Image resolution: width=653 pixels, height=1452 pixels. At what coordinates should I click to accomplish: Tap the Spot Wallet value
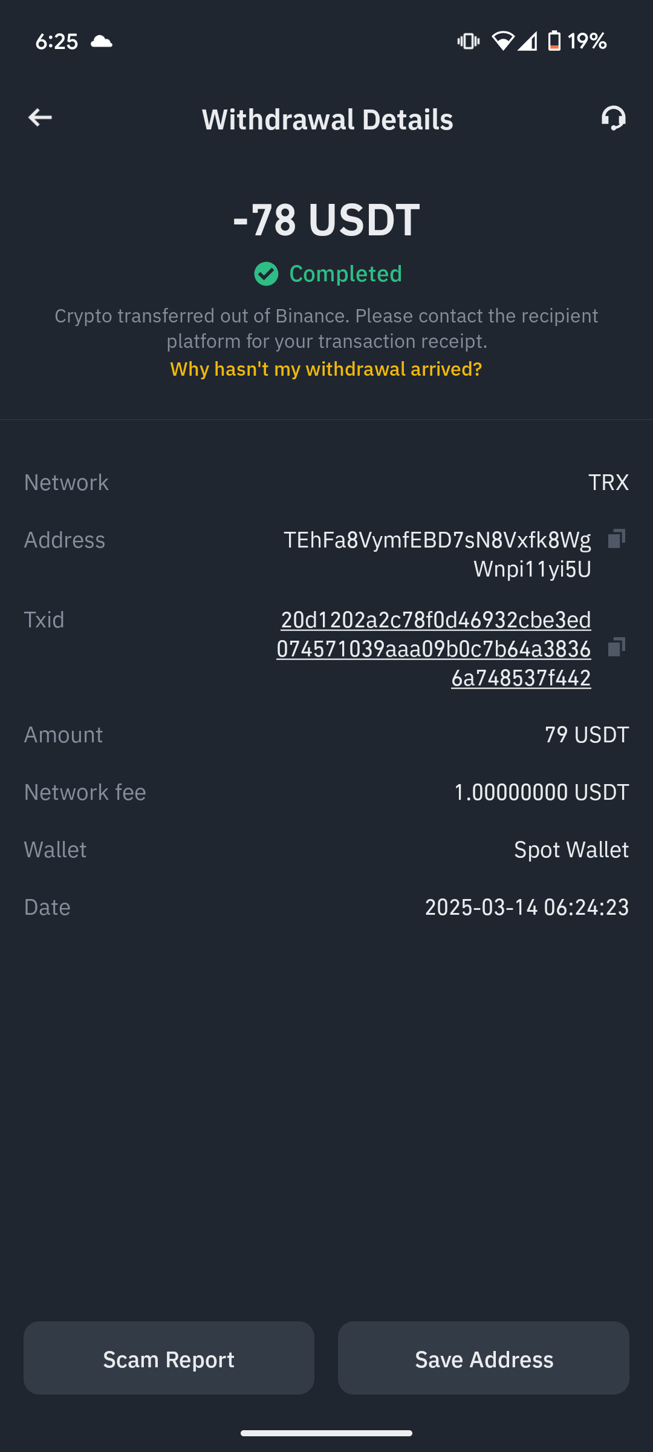[x=571, y=850]
